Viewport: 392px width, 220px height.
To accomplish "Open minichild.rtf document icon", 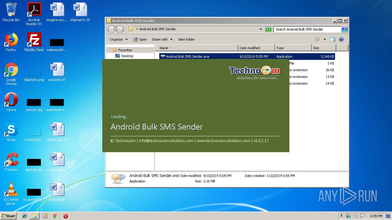I will tap(57, 72).
